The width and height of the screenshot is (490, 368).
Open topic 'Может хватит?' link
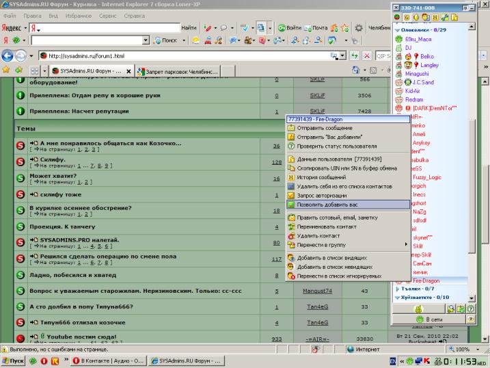(53, 176)
